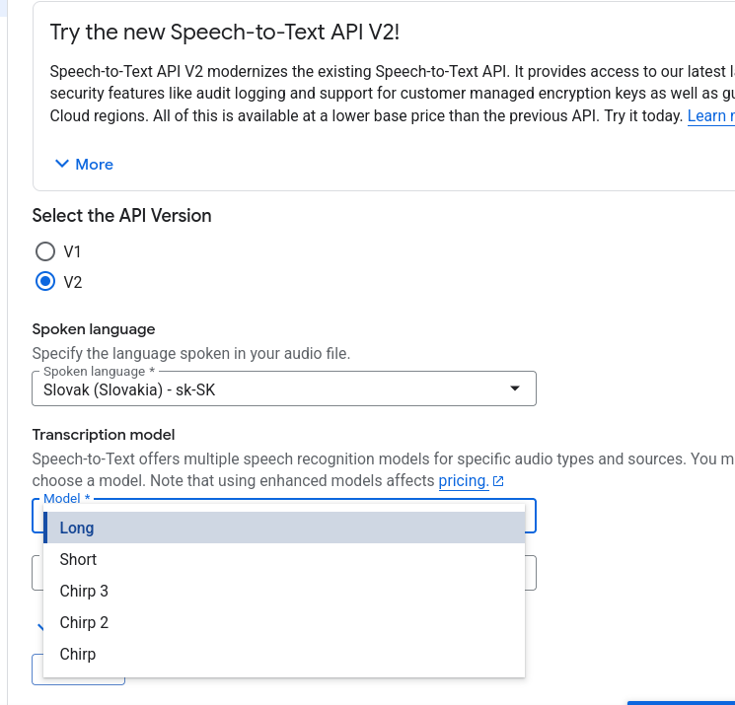Click the partially hidden chevron below the model list
Image resolution: width=735 pixels, height=705 pixels.
pyautogui.click(x=39, y=626)
